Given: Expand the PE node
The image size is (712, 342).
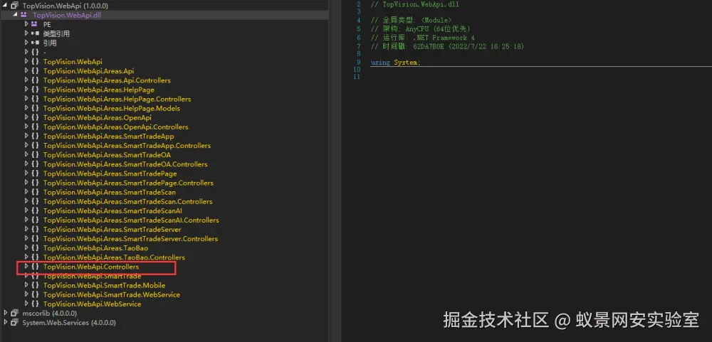Looking at the screenshot, I should tap(26, 24).
